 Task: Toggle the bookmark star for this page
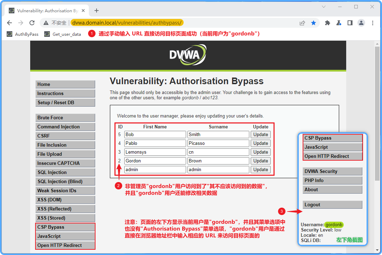314,23
